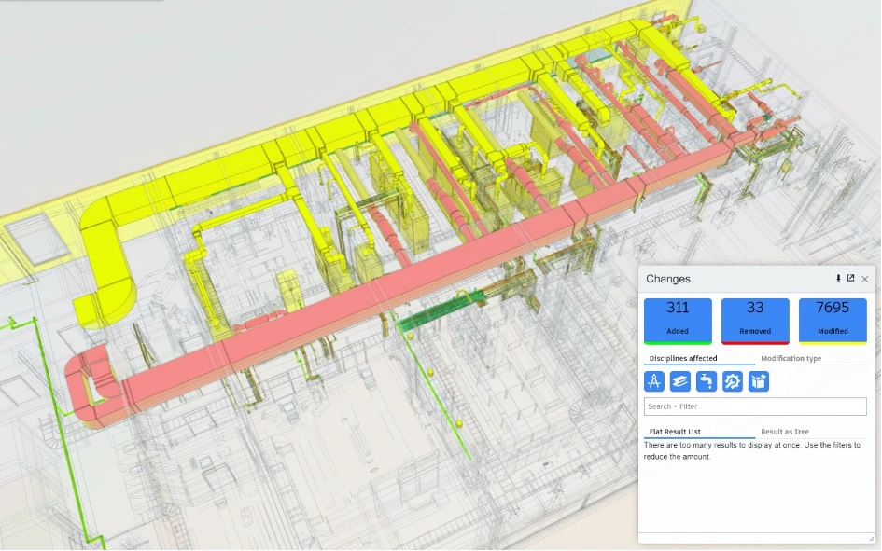Image resolution: width=882 pixels, height=551 pixels.
Task: Open the Result as Tree view
Action: (784, 432)
